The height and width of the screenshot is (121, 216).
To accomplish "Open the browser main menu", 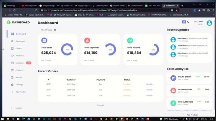I will point(213,10).
